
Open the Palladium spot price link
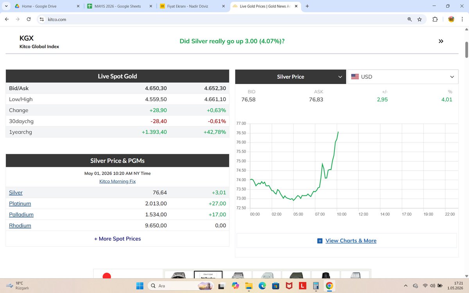tap(21, 214)
